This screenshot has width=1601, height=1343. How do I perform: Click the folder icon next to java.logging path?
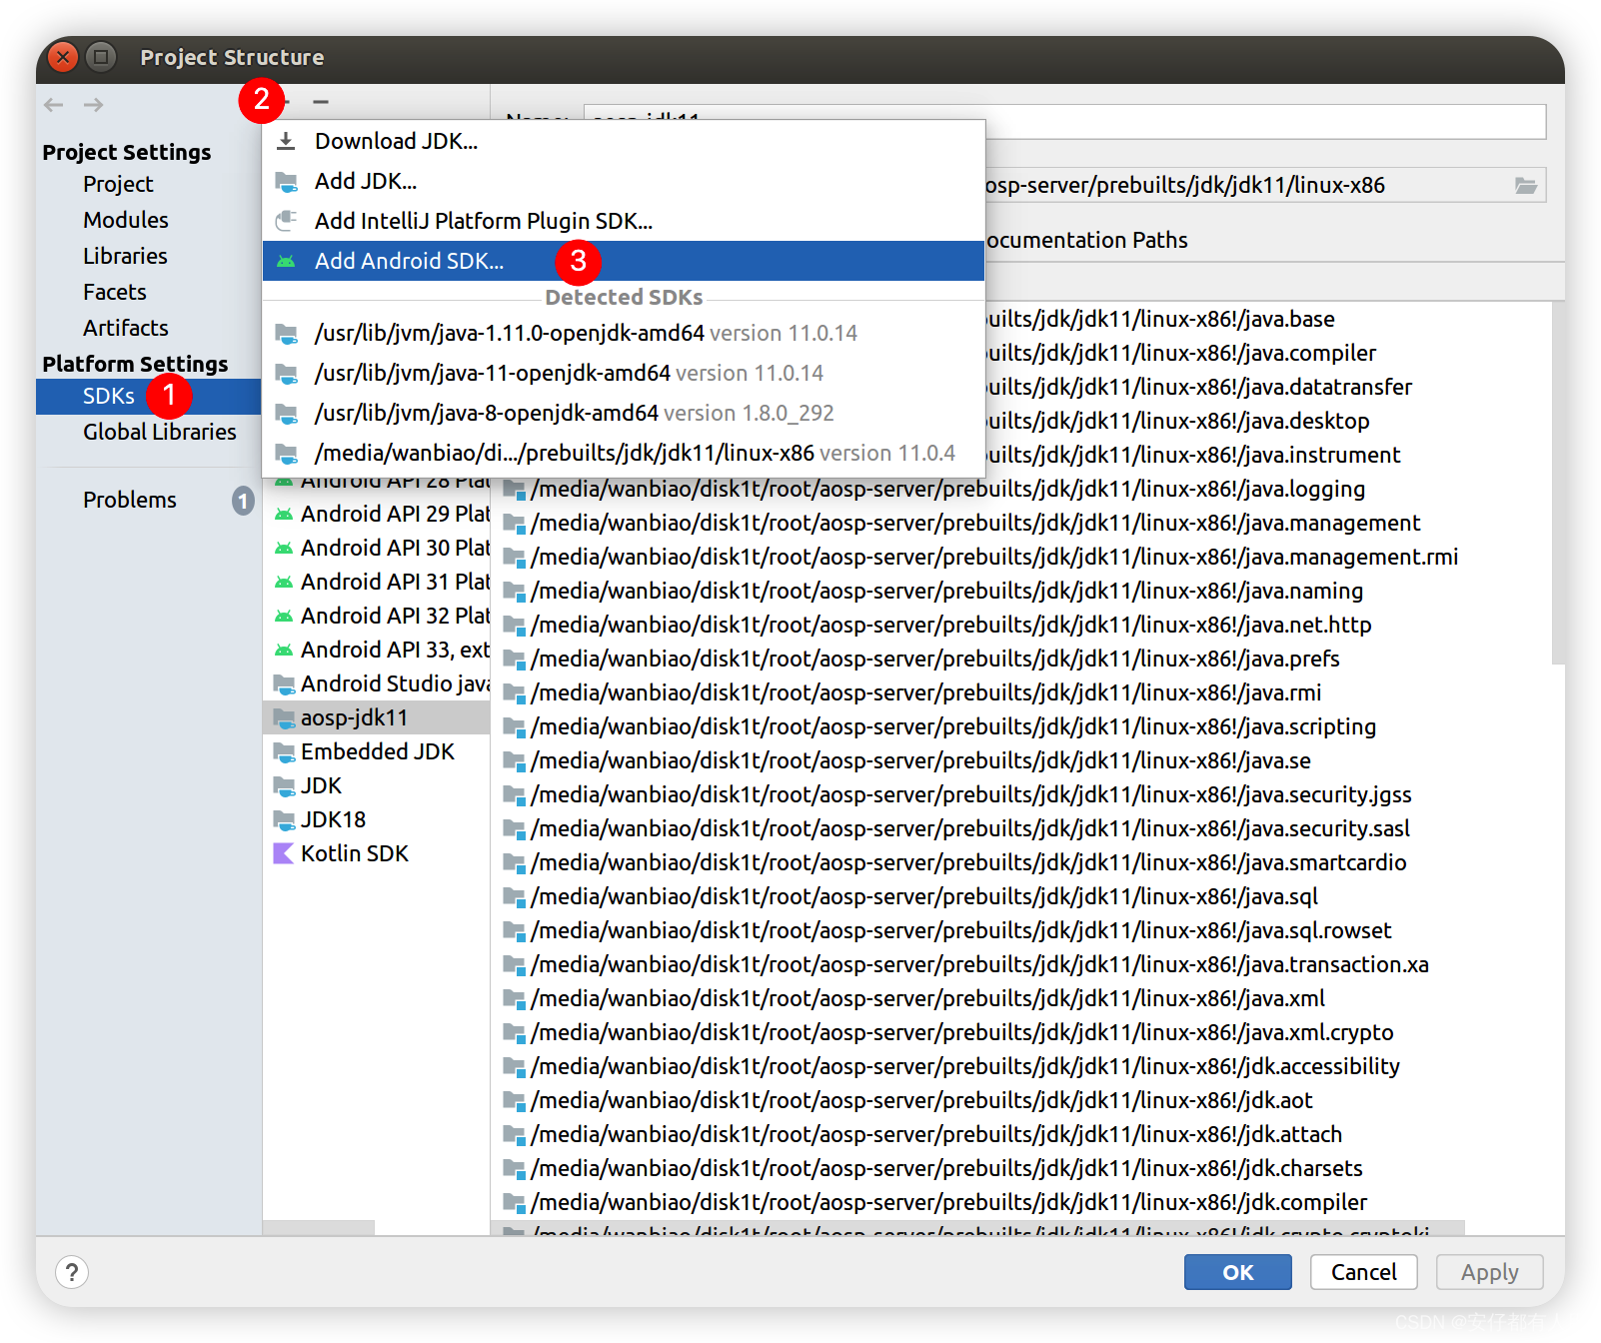(514, 490)
